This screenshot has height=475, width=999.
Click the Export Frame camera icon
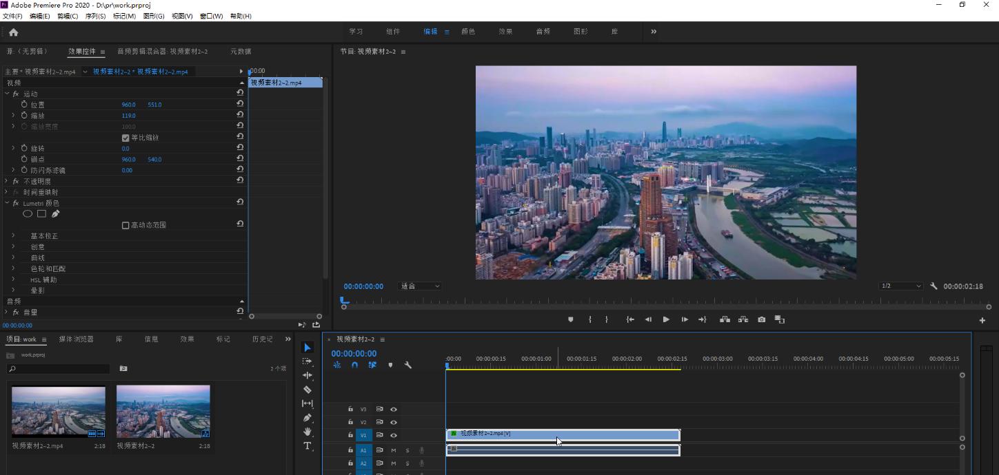click(761, 319)
